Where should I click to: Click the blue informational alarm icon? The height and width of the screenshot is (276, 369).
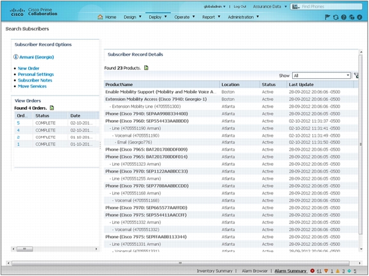pos(349,271)
